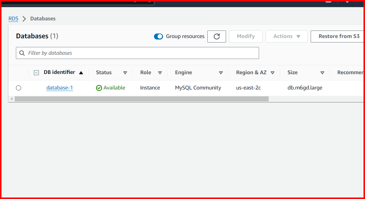This screenshot has width=365, height=199.
Task: Open the Role column filter dropdown
Action: (160, 72)
